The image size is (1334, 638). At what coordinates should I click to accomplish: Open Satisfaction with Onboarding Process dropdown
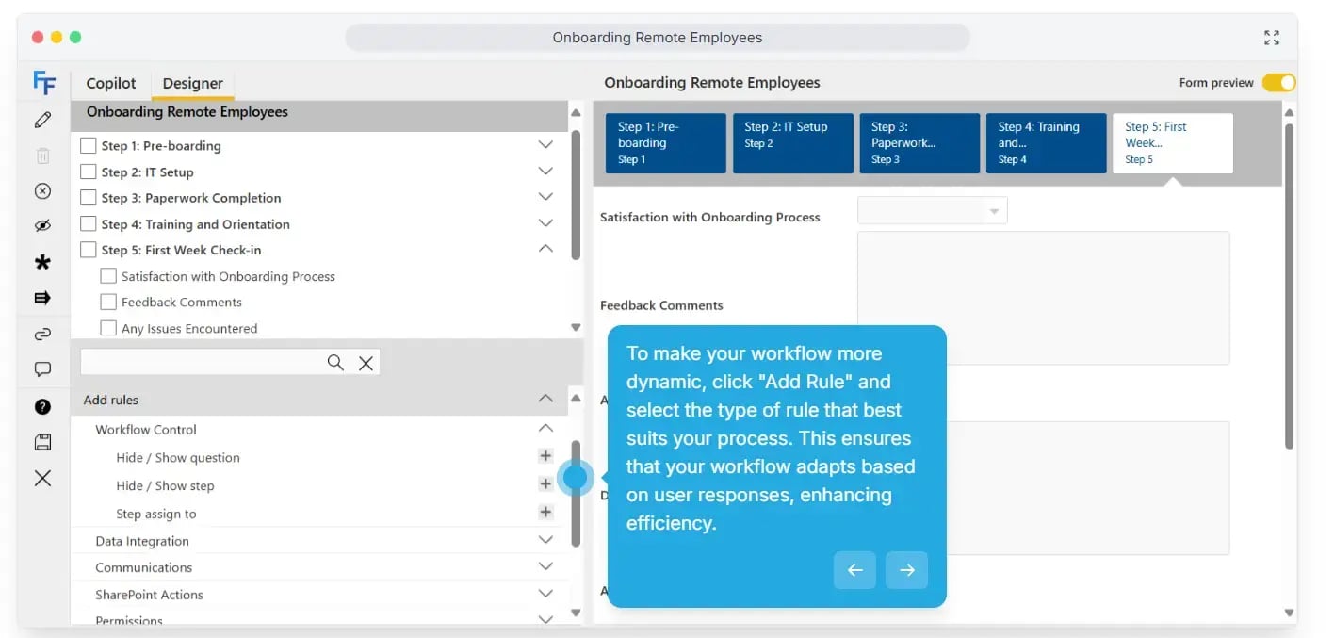[932, 211]
